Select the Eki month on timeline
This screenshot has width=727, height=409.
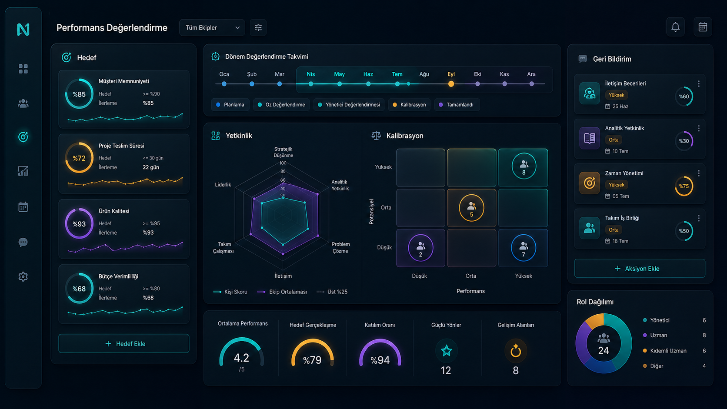(x=477, y=74)
